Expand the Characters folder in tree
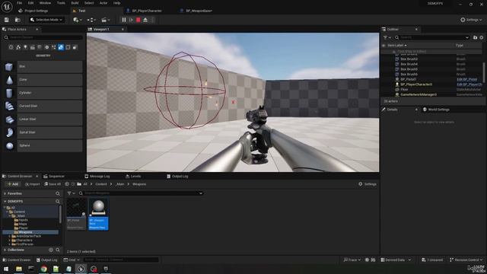The height and width of the screenshot is (274, 487). [10, 241]
